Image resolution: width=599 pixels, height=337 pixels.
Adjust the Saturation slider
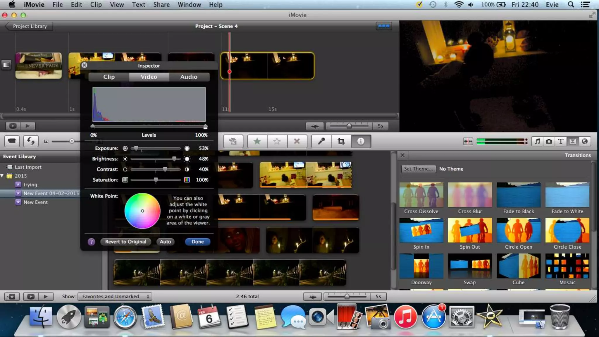[x=156, y=180]
